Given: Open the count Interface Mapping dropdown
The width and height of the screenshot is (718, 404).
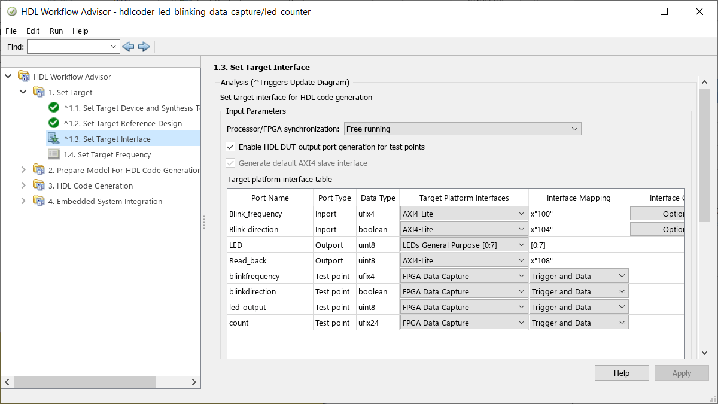Looking at the screenshot, I should [579, 323].
